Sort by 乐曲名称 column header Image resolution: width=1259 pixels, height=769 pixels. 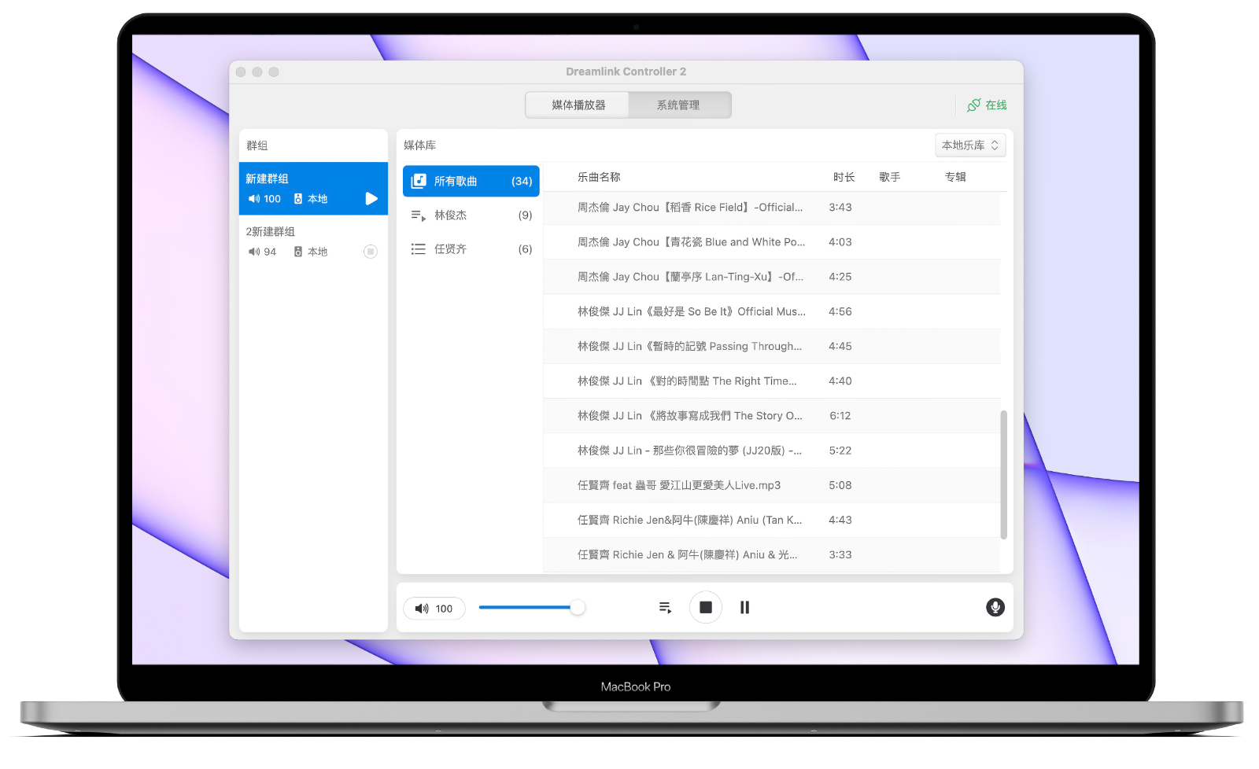coord(599,177)
